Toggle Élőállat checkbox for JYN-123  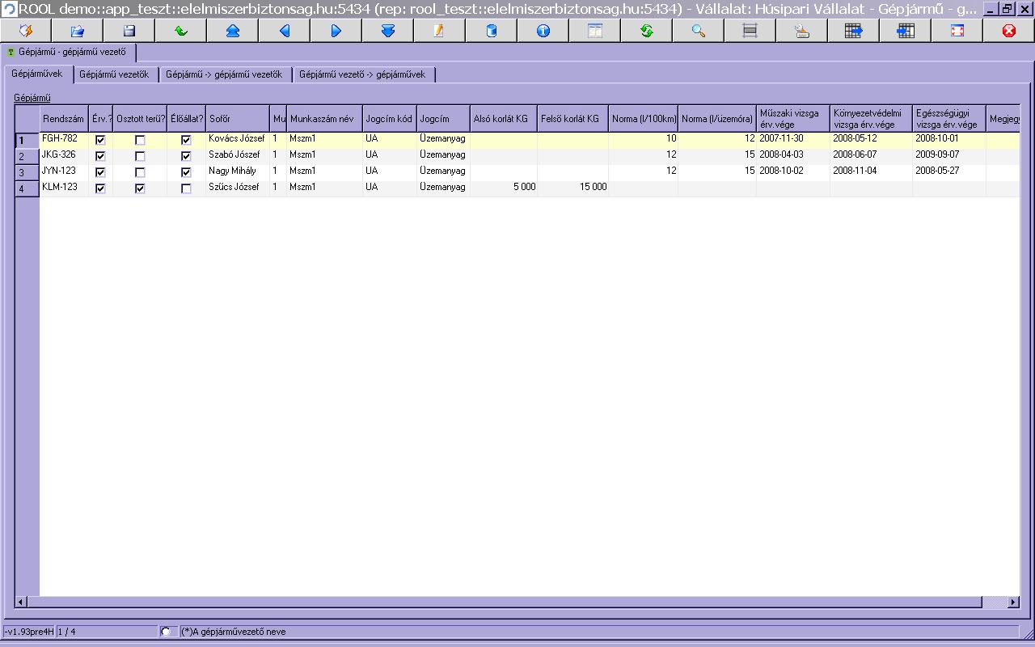(186, 172)
